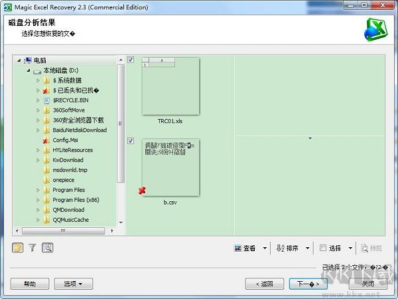The image size is (398, 299).
Task: Expand the $ 系统数据 folder
Action: click(x=38, y=80)
